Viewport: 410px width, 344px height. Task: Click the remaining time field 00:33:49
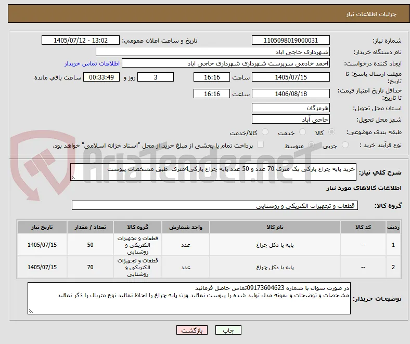101,77
